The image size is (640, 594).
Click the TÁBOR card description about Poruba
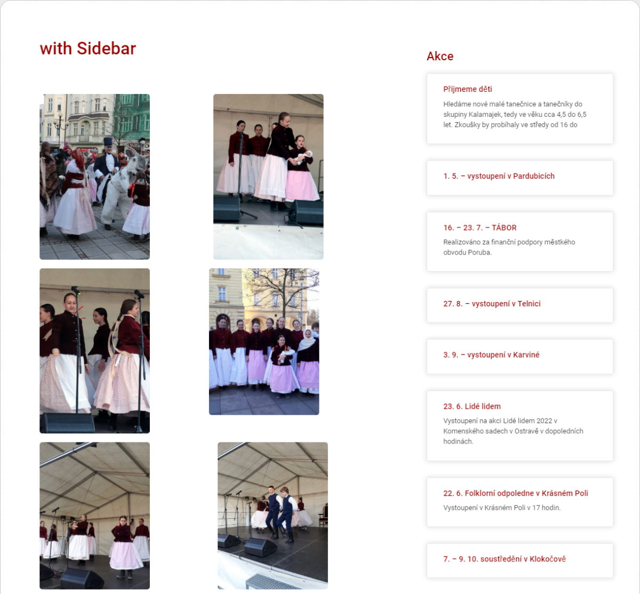point(509,247)
